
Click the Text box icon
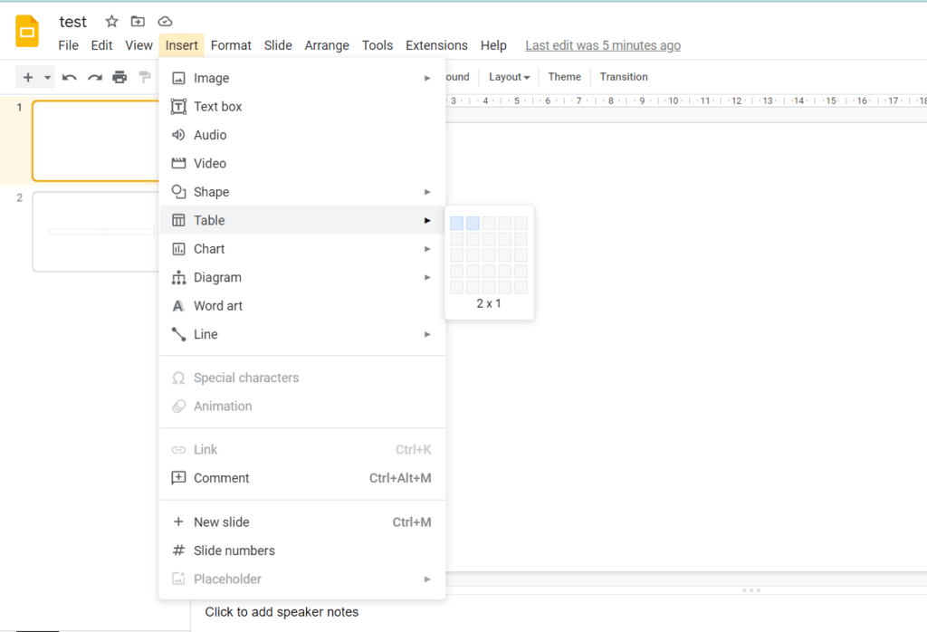click(178, 107)
